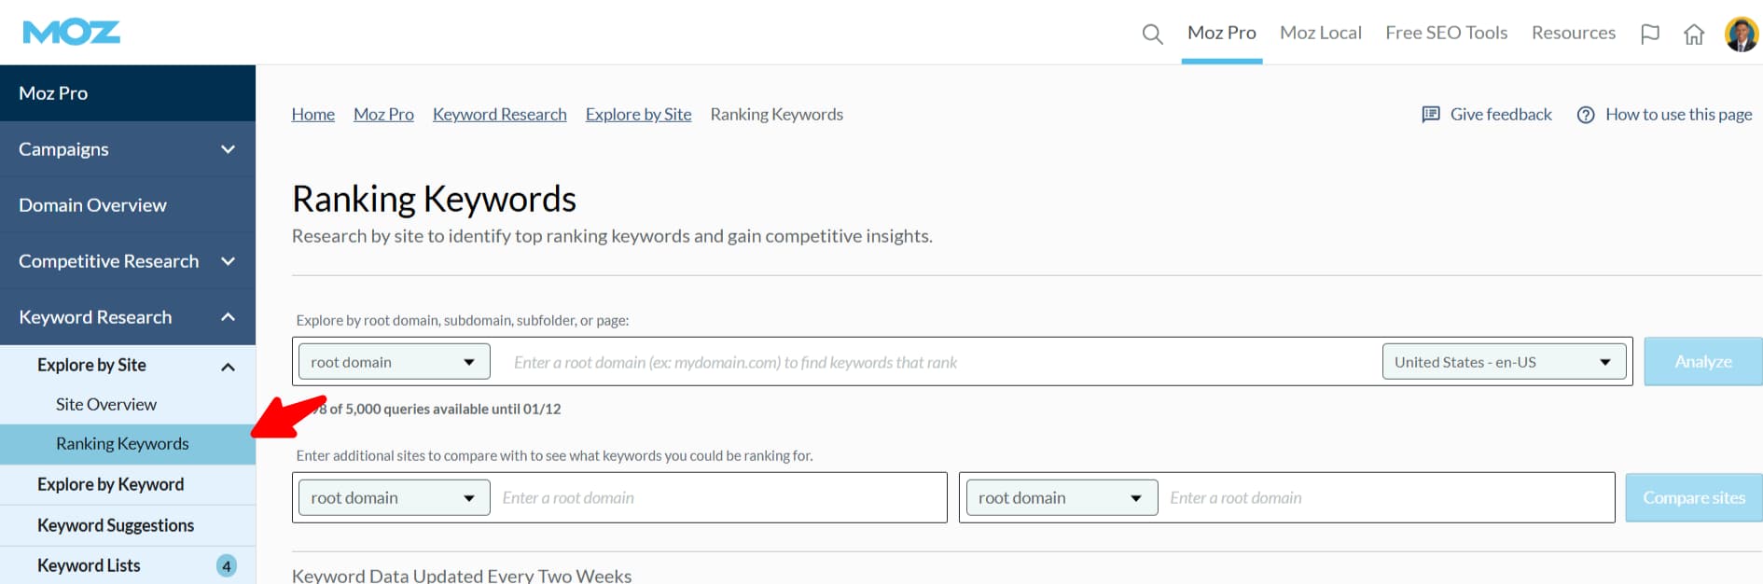Click the Moz logo

pyautogui.click(x=71, y=33)
